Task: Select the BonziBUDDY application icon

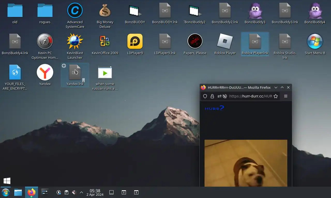Action: [x=135, y=11]
